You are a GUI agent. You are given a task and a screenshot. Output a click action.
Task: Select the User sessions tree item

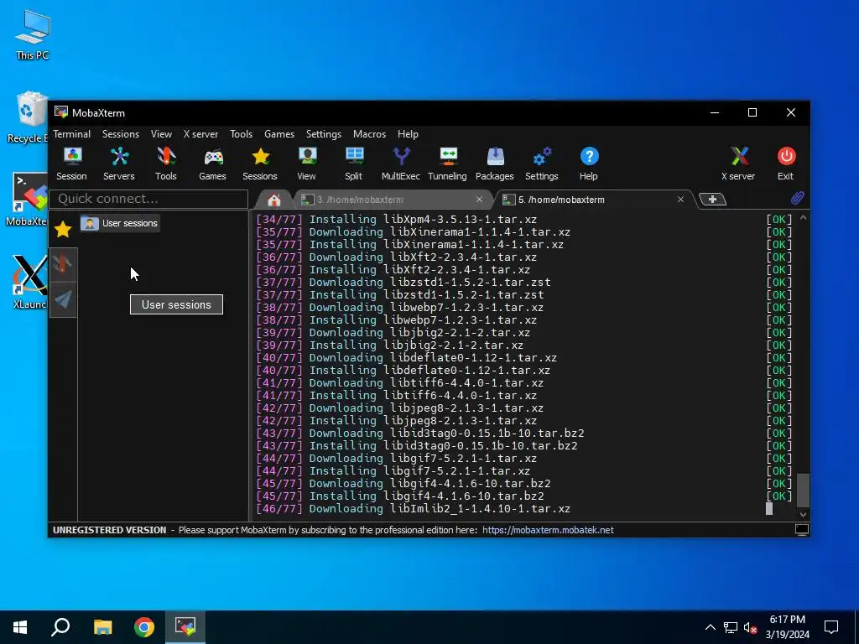pos(120,223)
